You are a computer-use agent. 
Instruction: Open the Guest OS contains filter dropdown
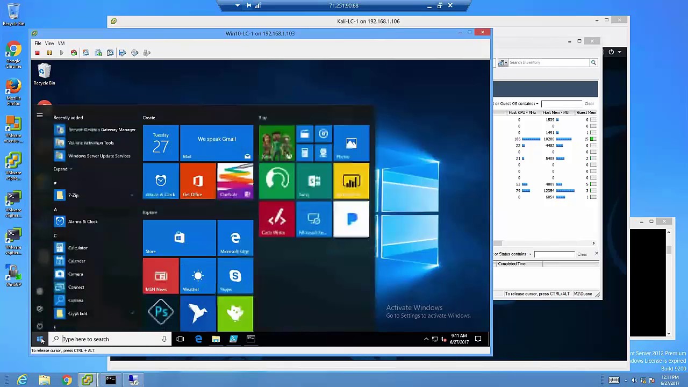point(537,104)
